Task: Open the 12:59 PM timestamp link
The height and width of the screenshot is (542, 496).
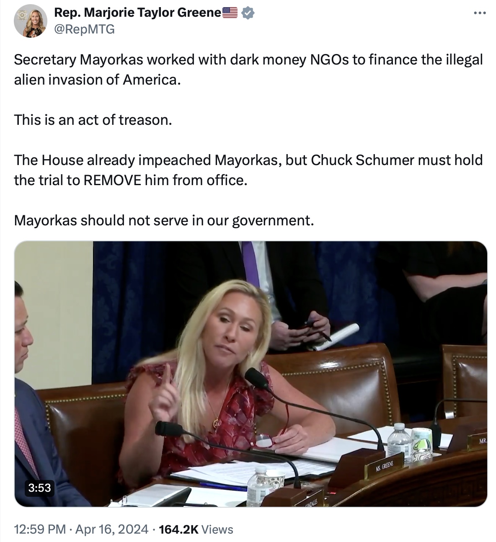Action: coord(40,529)
